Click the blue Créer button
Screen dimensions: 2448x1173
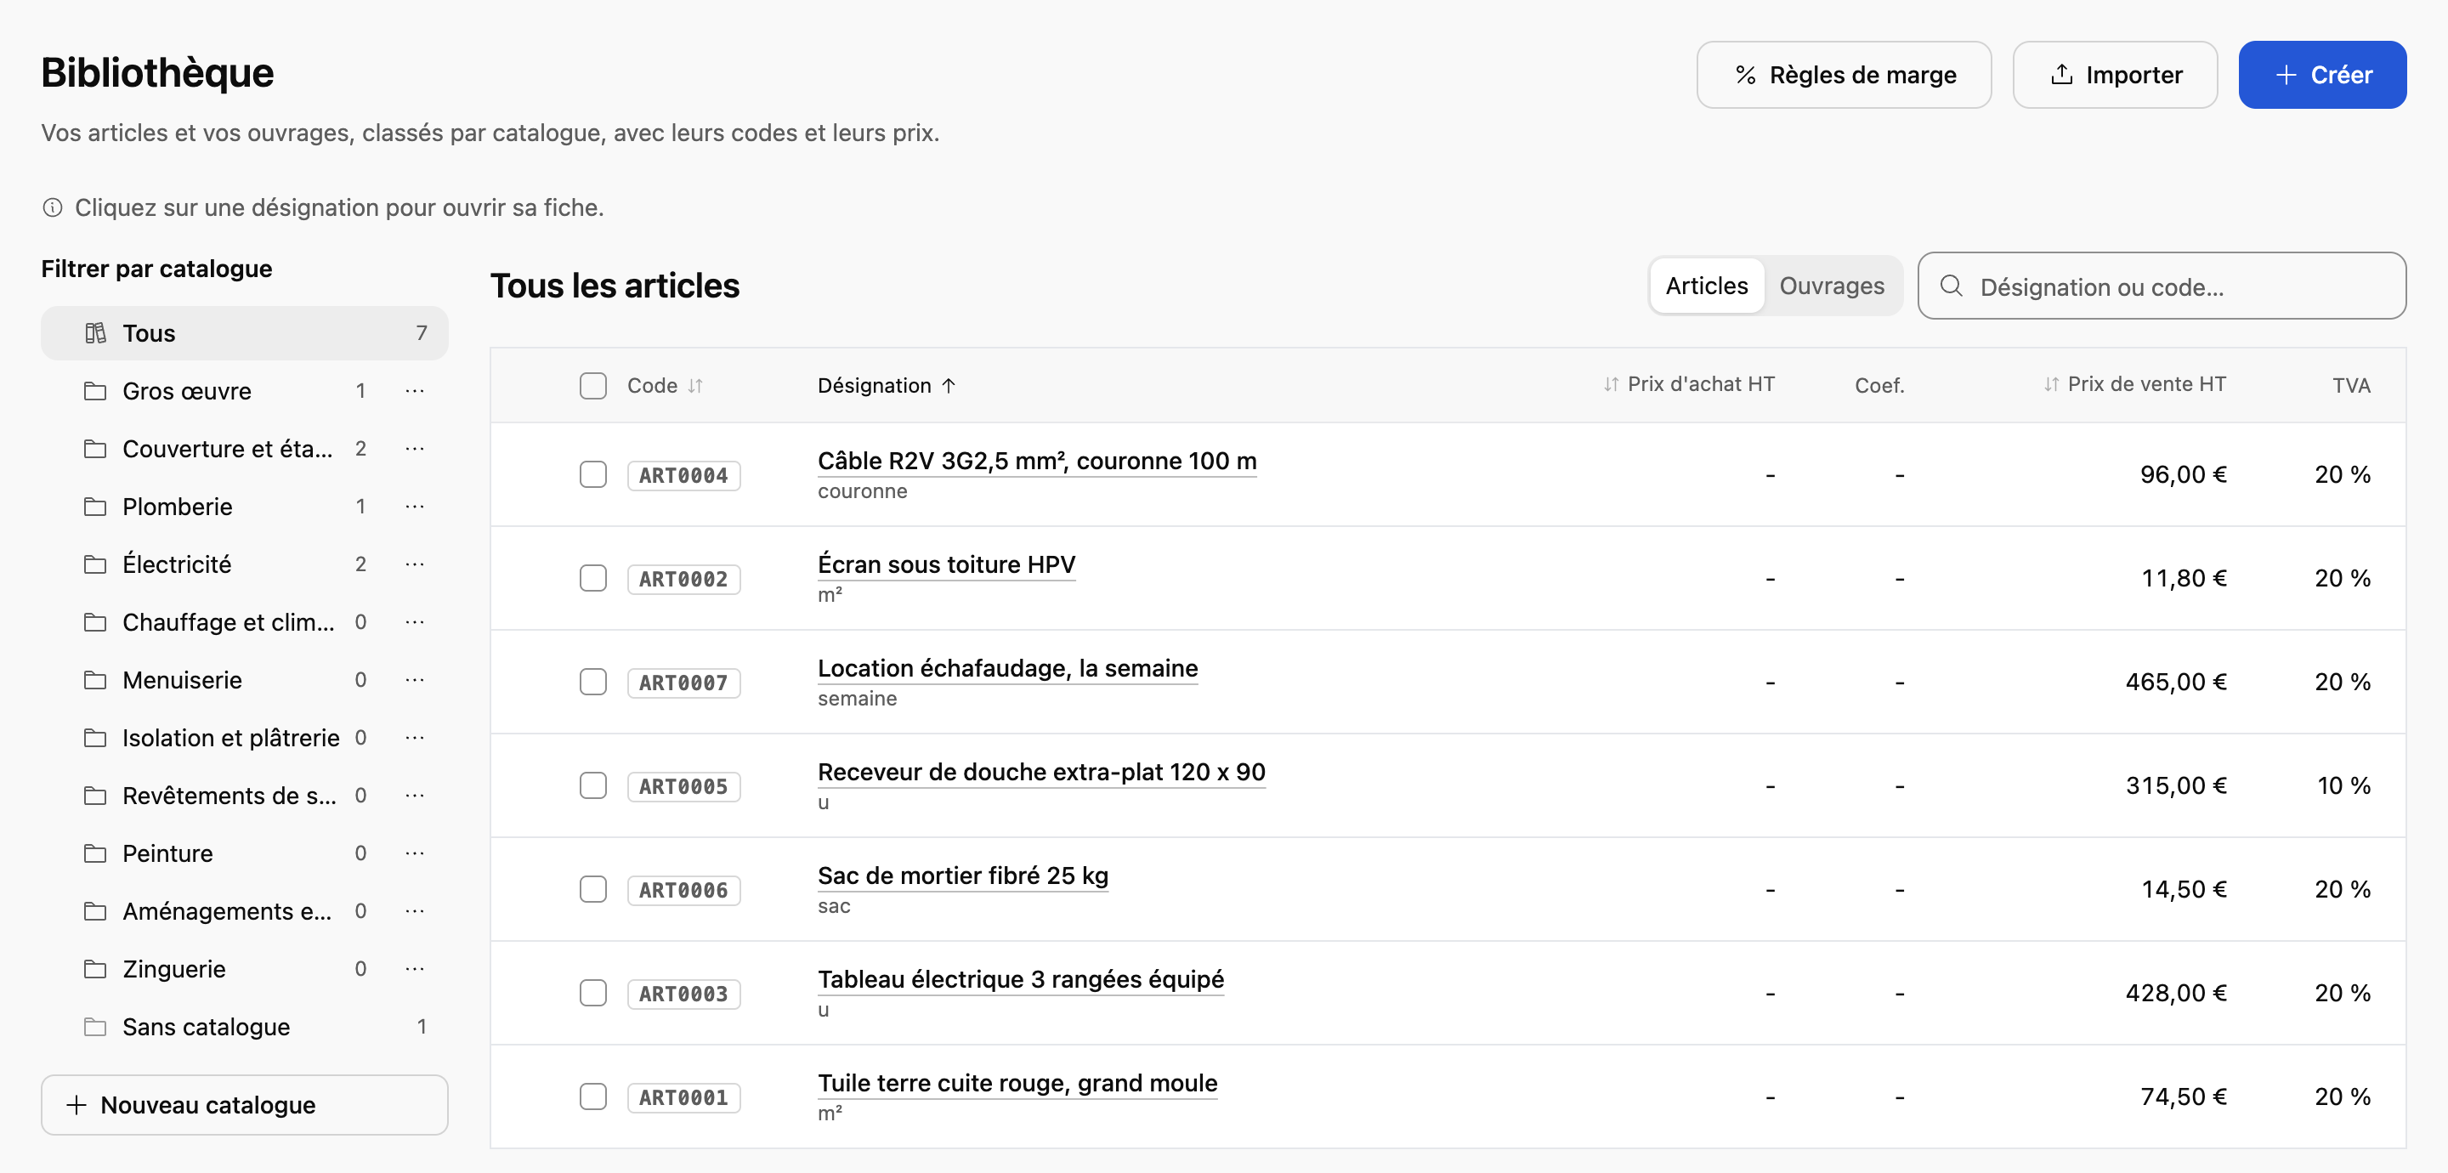pos(2321,75)
